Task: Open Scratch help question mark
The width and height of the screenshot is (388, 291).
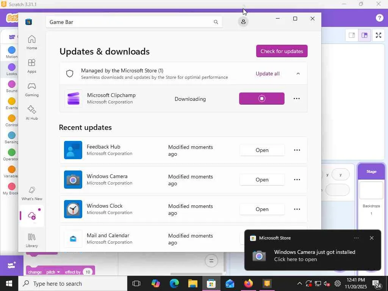Action: click(379, 17)
